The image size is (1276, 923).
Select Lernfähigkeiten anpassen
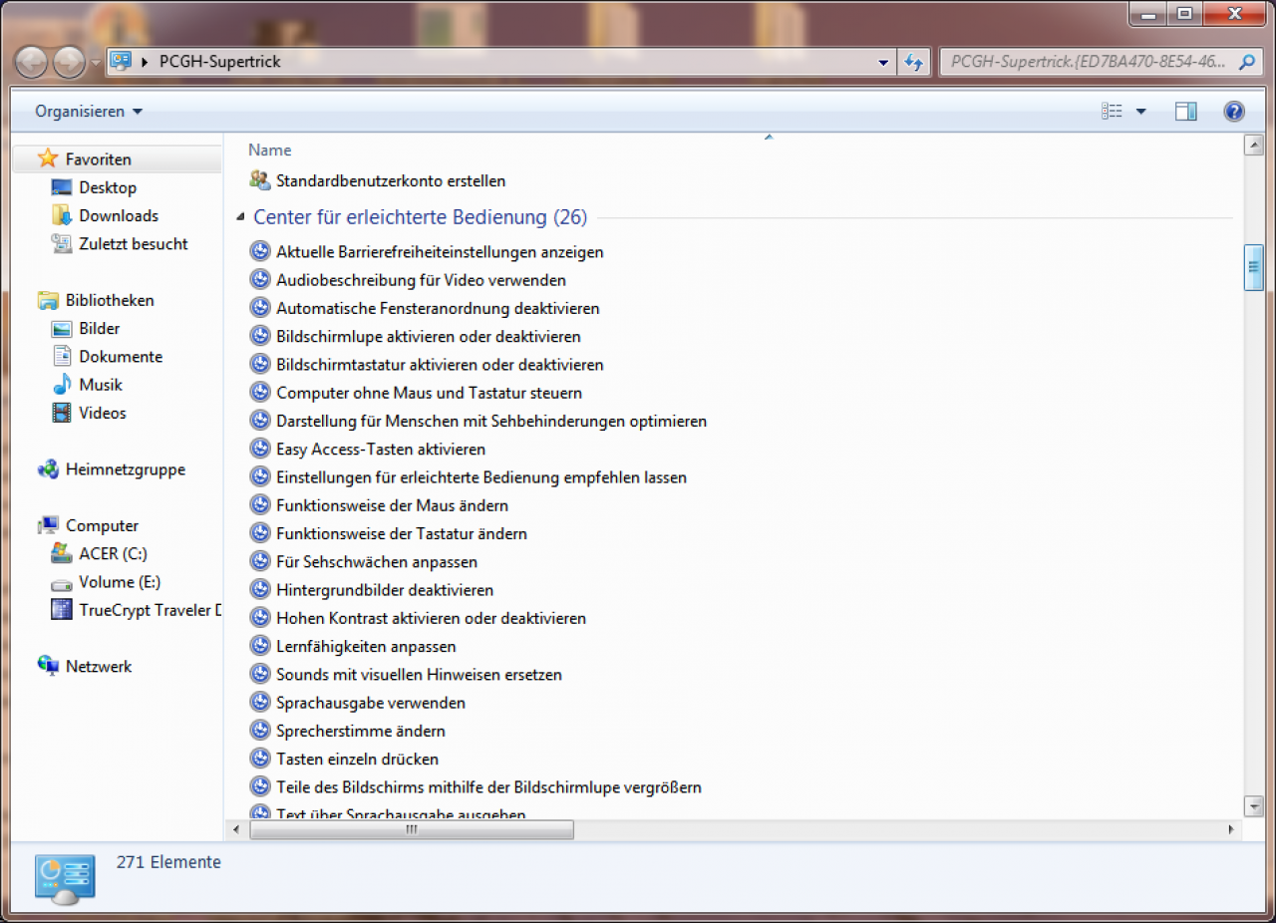366,646
